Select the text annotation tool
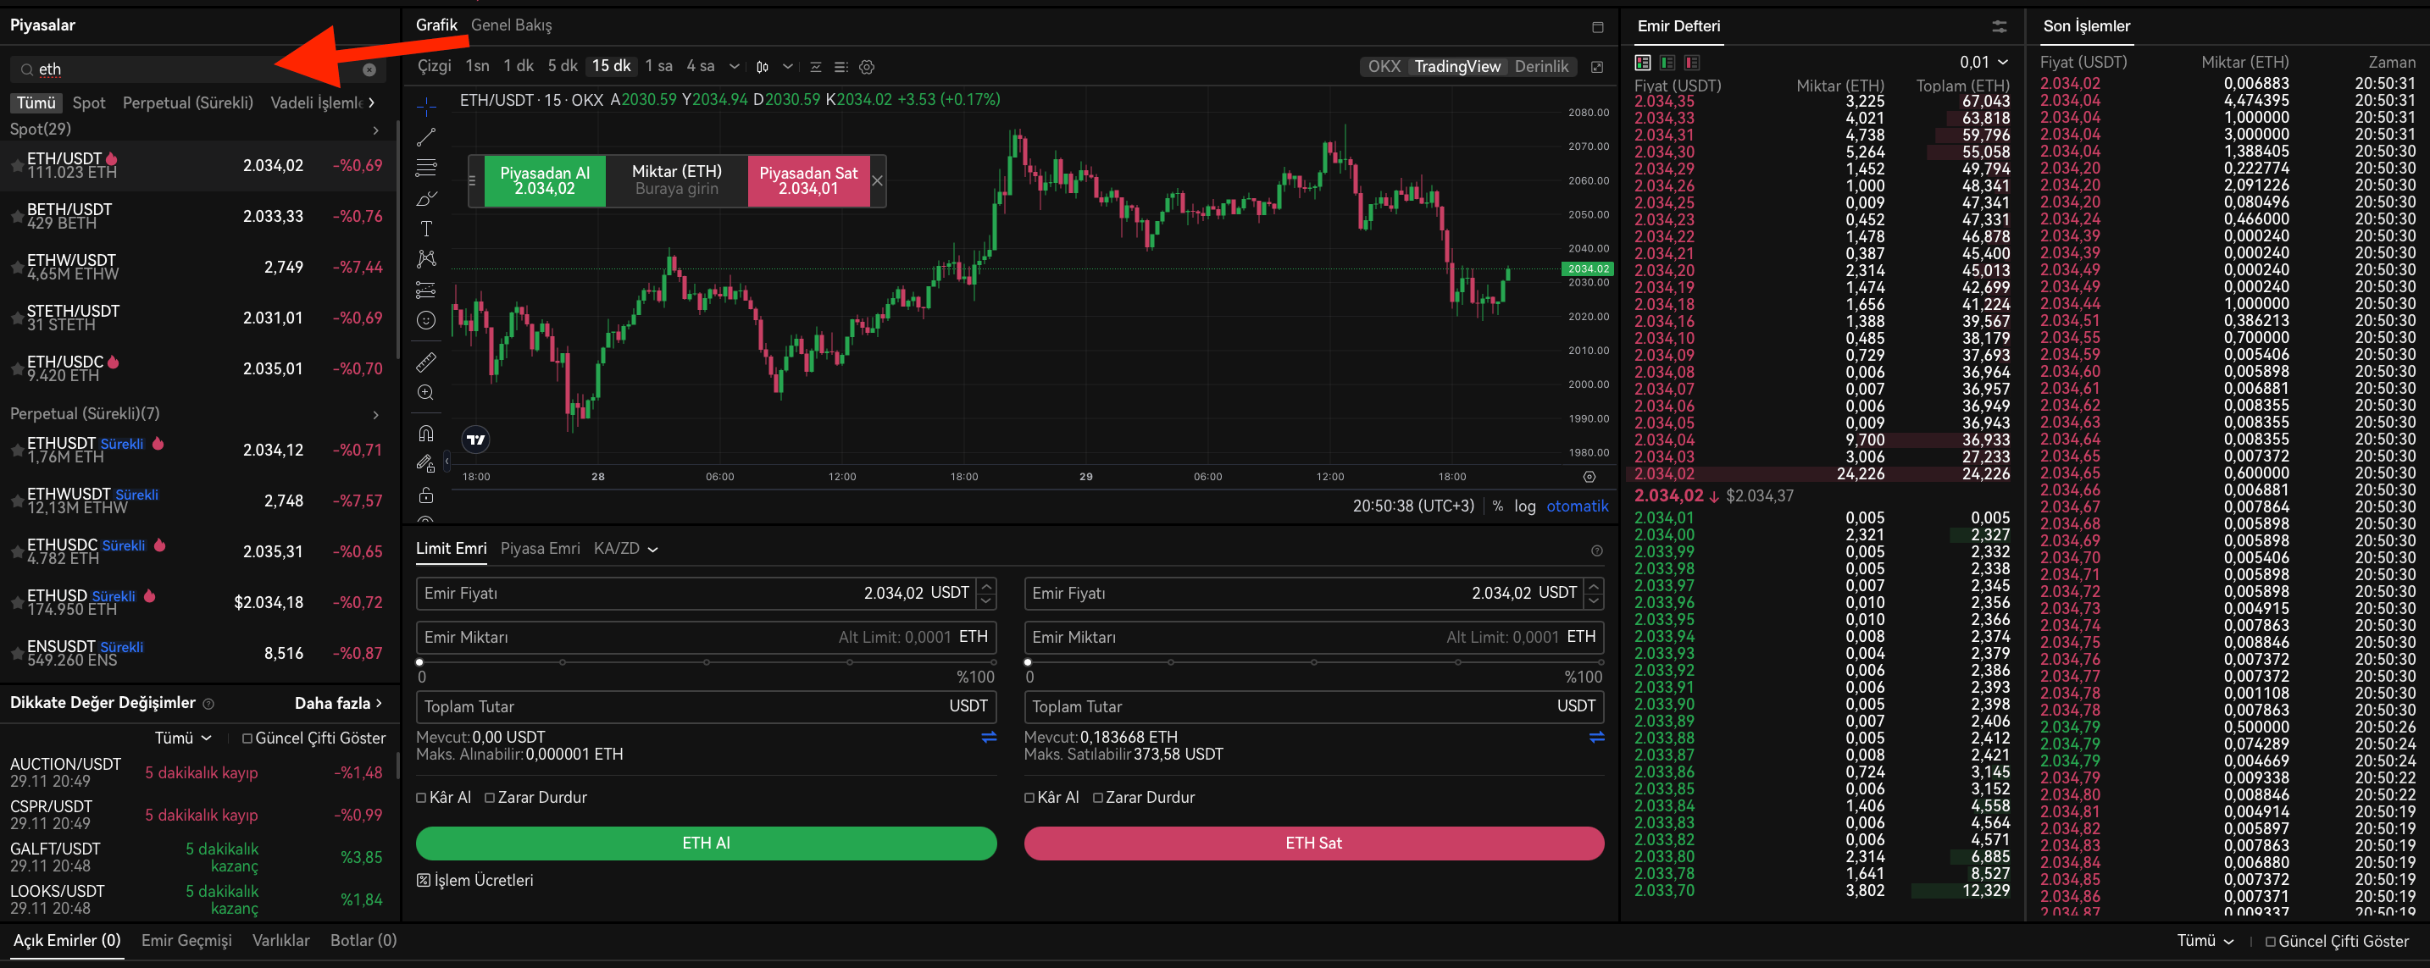The height and width of the screenshot is (968, 2430). tap(426, 229)
